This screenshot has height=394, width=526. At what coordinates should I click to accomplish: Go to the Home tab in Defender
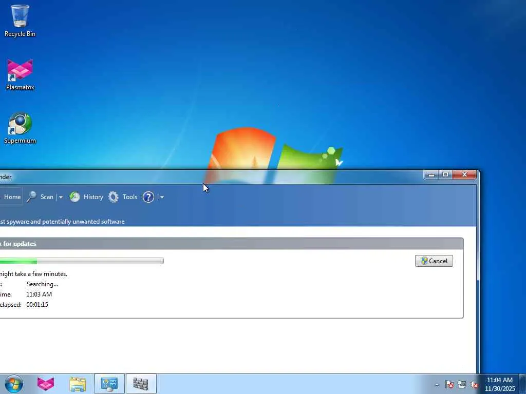click(x=11, y=197)
